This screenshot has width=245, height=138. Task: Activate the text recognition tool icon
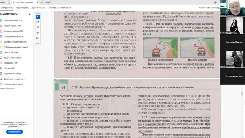tap(38, 38)
